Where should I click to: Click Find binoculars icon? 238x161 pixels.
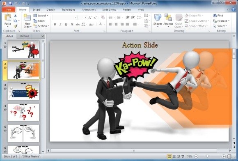[x=215, y=16]
